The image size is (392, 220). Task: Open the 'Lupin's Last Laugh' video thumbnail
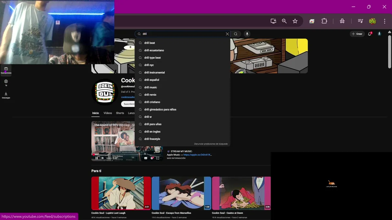pyautogui.click(x=121, y=193)
